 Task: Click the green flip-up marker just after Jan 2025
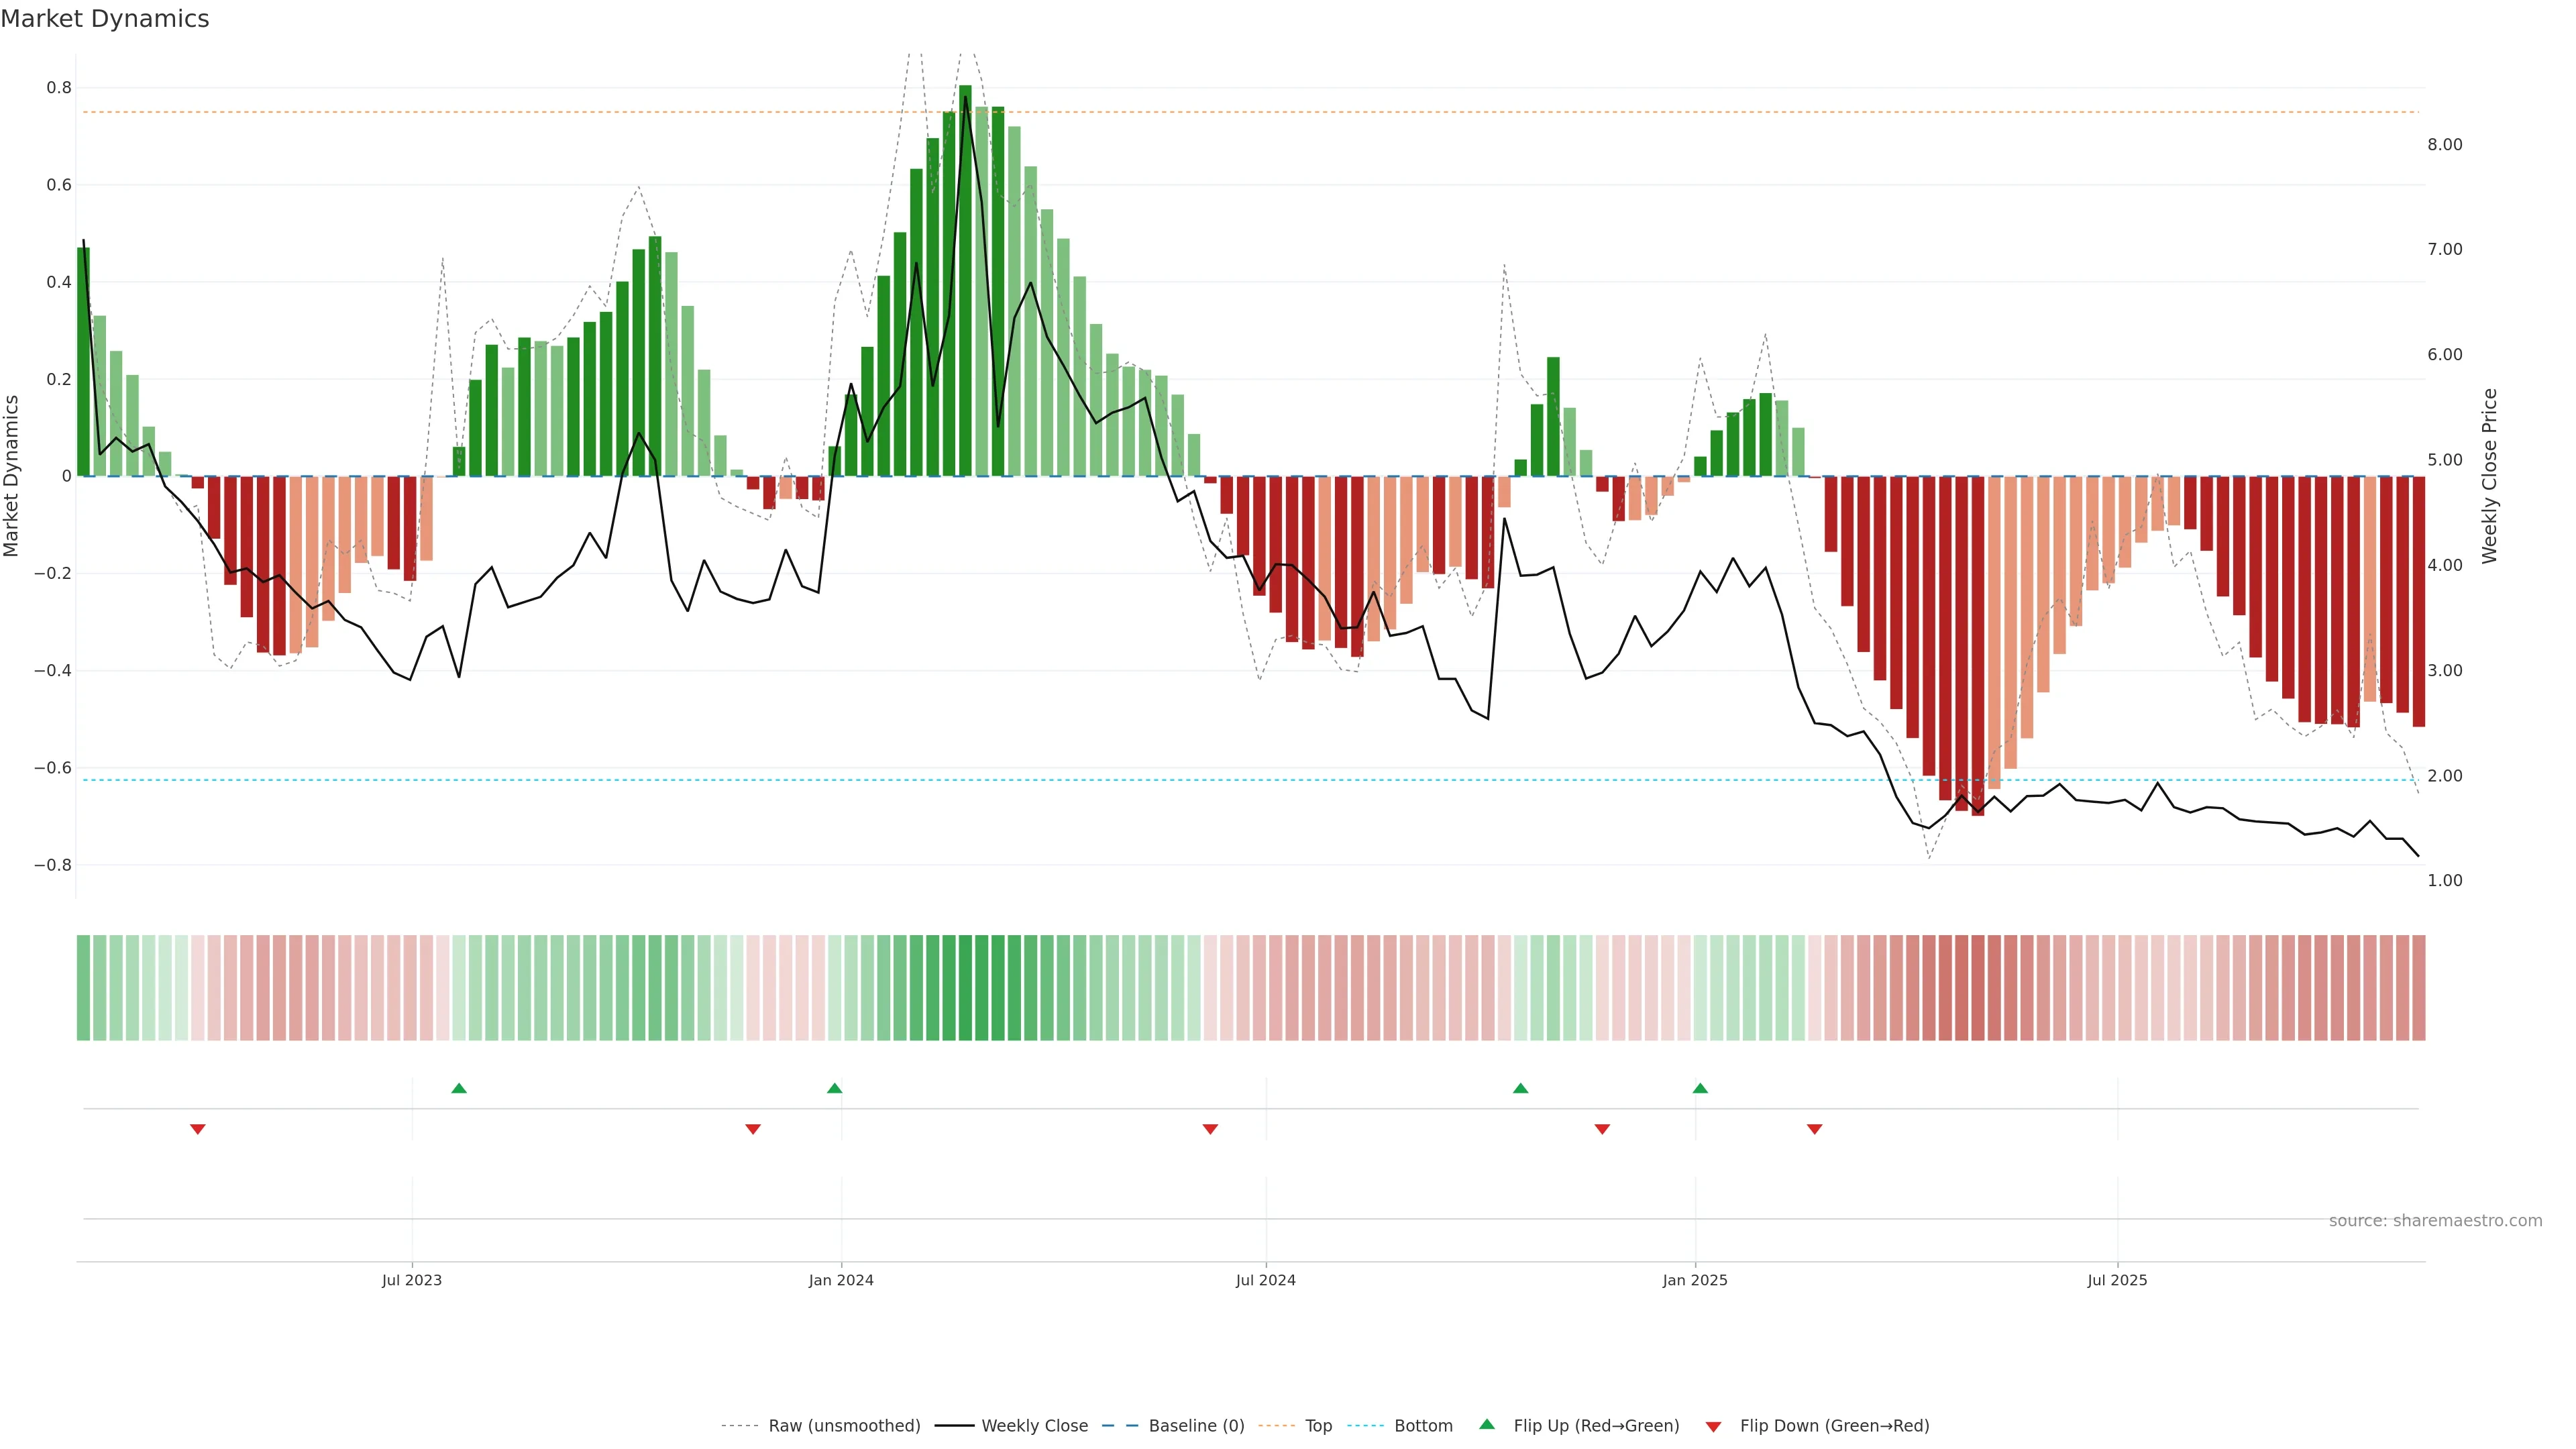coord(1700,1088)
